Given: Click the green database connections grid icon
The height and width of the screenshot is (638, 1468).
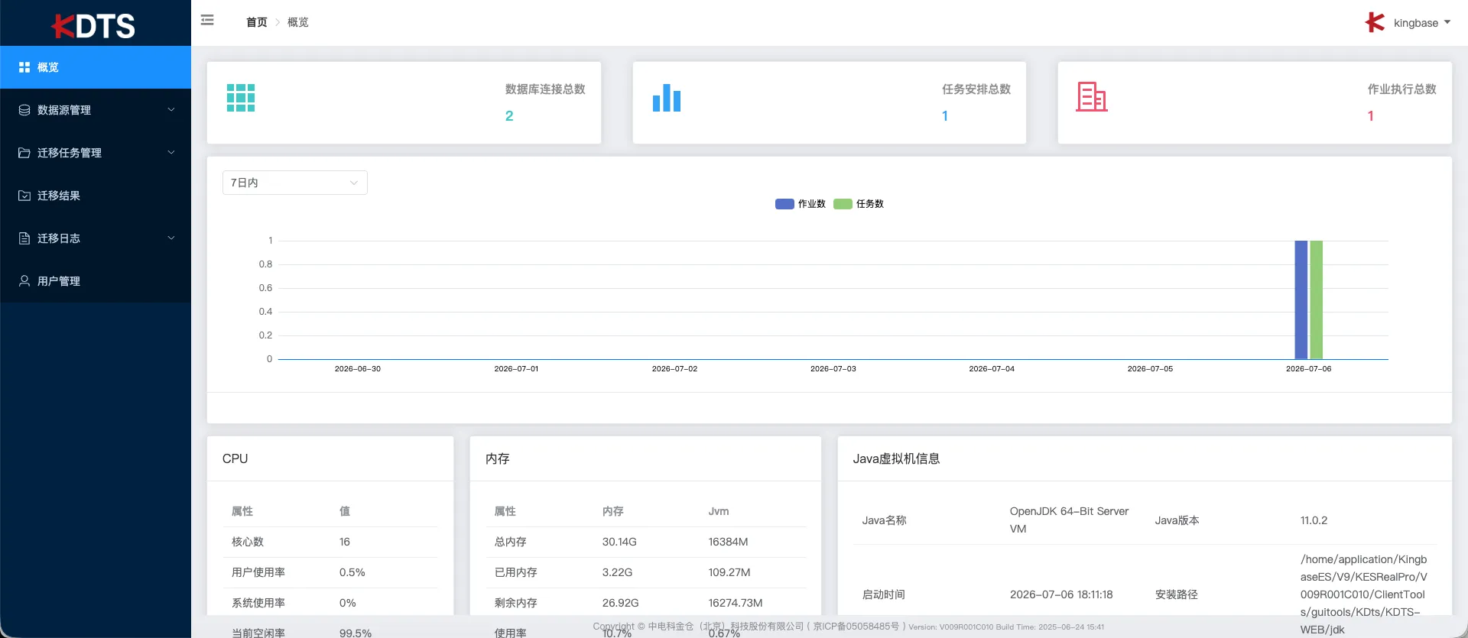Looking at the screenshot, I should [x=241, y=98].
